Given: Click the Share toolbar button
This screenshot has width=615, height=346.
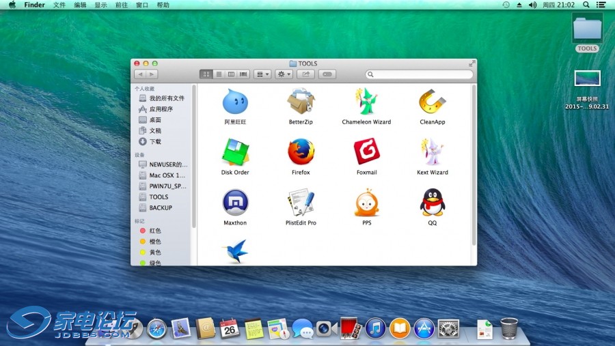Looking at the screenshot, I should pyautogui.click(x=306, y=74).
